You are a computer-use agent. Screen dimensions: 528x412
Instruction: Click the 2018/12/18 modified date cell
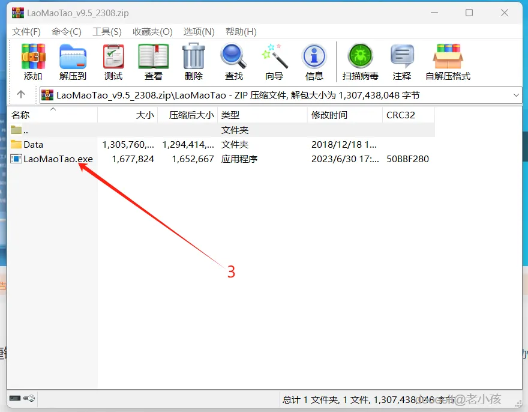point(344,145)
